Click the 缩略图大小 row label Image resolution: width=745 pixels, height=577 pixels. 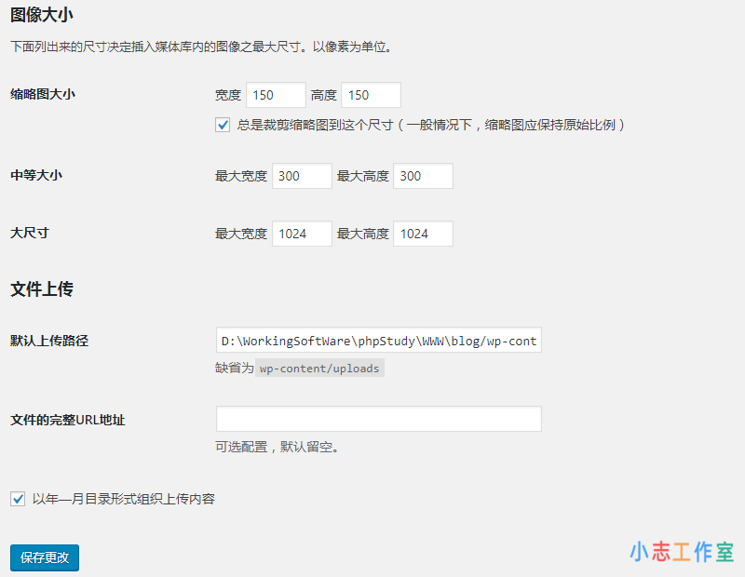(x=47, y=93)
